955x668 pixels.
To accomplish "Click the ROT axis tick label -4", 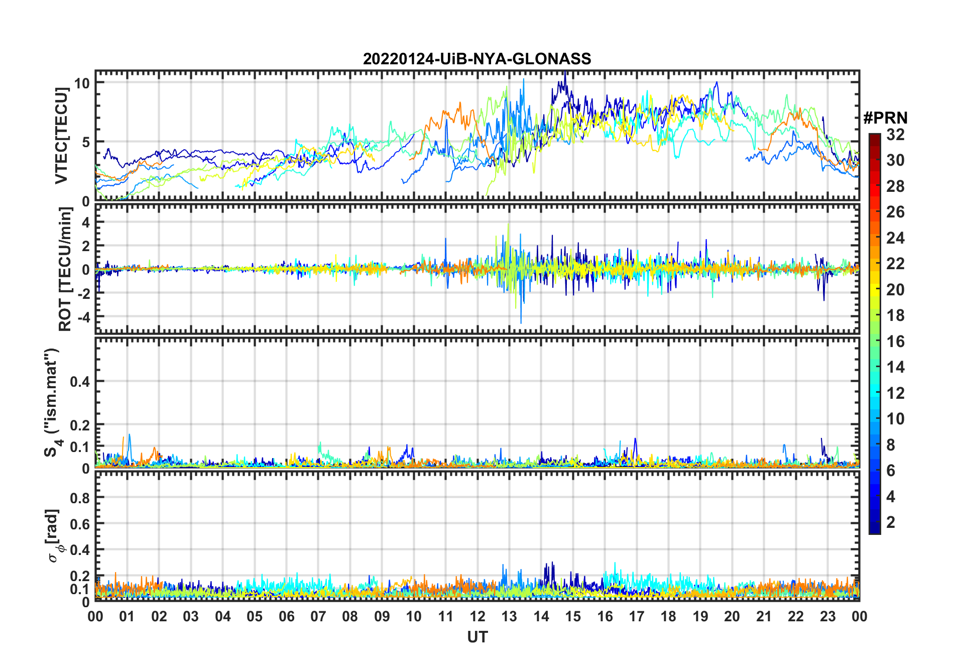I will (84, 317).
